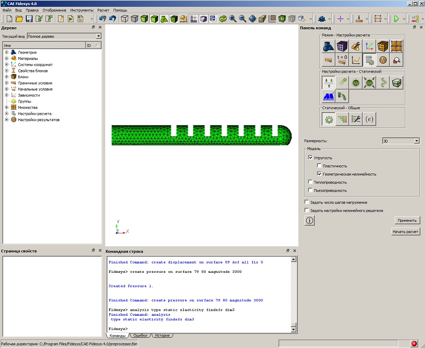Select the purple Mesh mode cube icon

[342, 46]
